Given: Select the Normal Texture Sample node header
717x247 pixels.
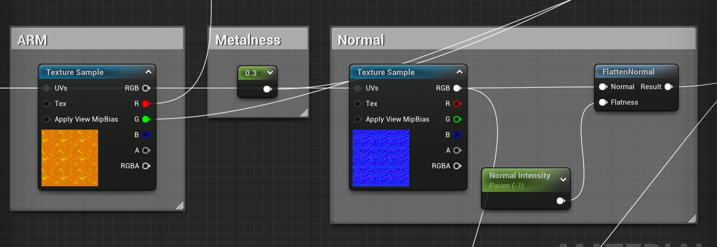Looking at the screenshot, I should tap(408, 72).
